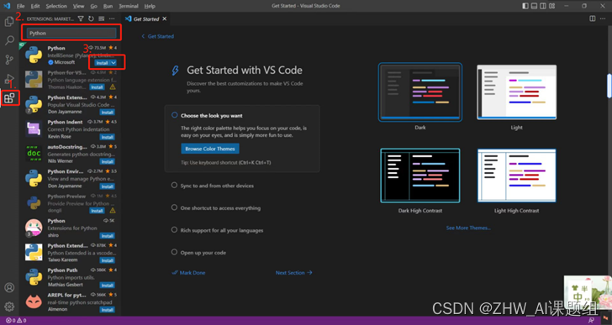Viewport: 612px width, 325px height.
Task: Open the Accounts icon in activity bar
Action: pyautogui.click(x=9, y=287)
